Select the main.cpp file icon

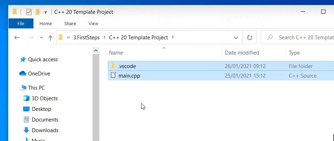(113, 75)
